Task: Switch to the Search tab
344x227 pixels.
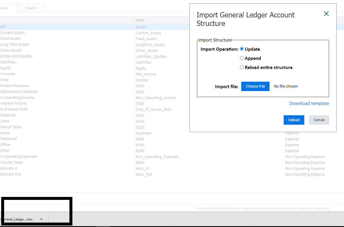Action: click(x=31, y=8)
